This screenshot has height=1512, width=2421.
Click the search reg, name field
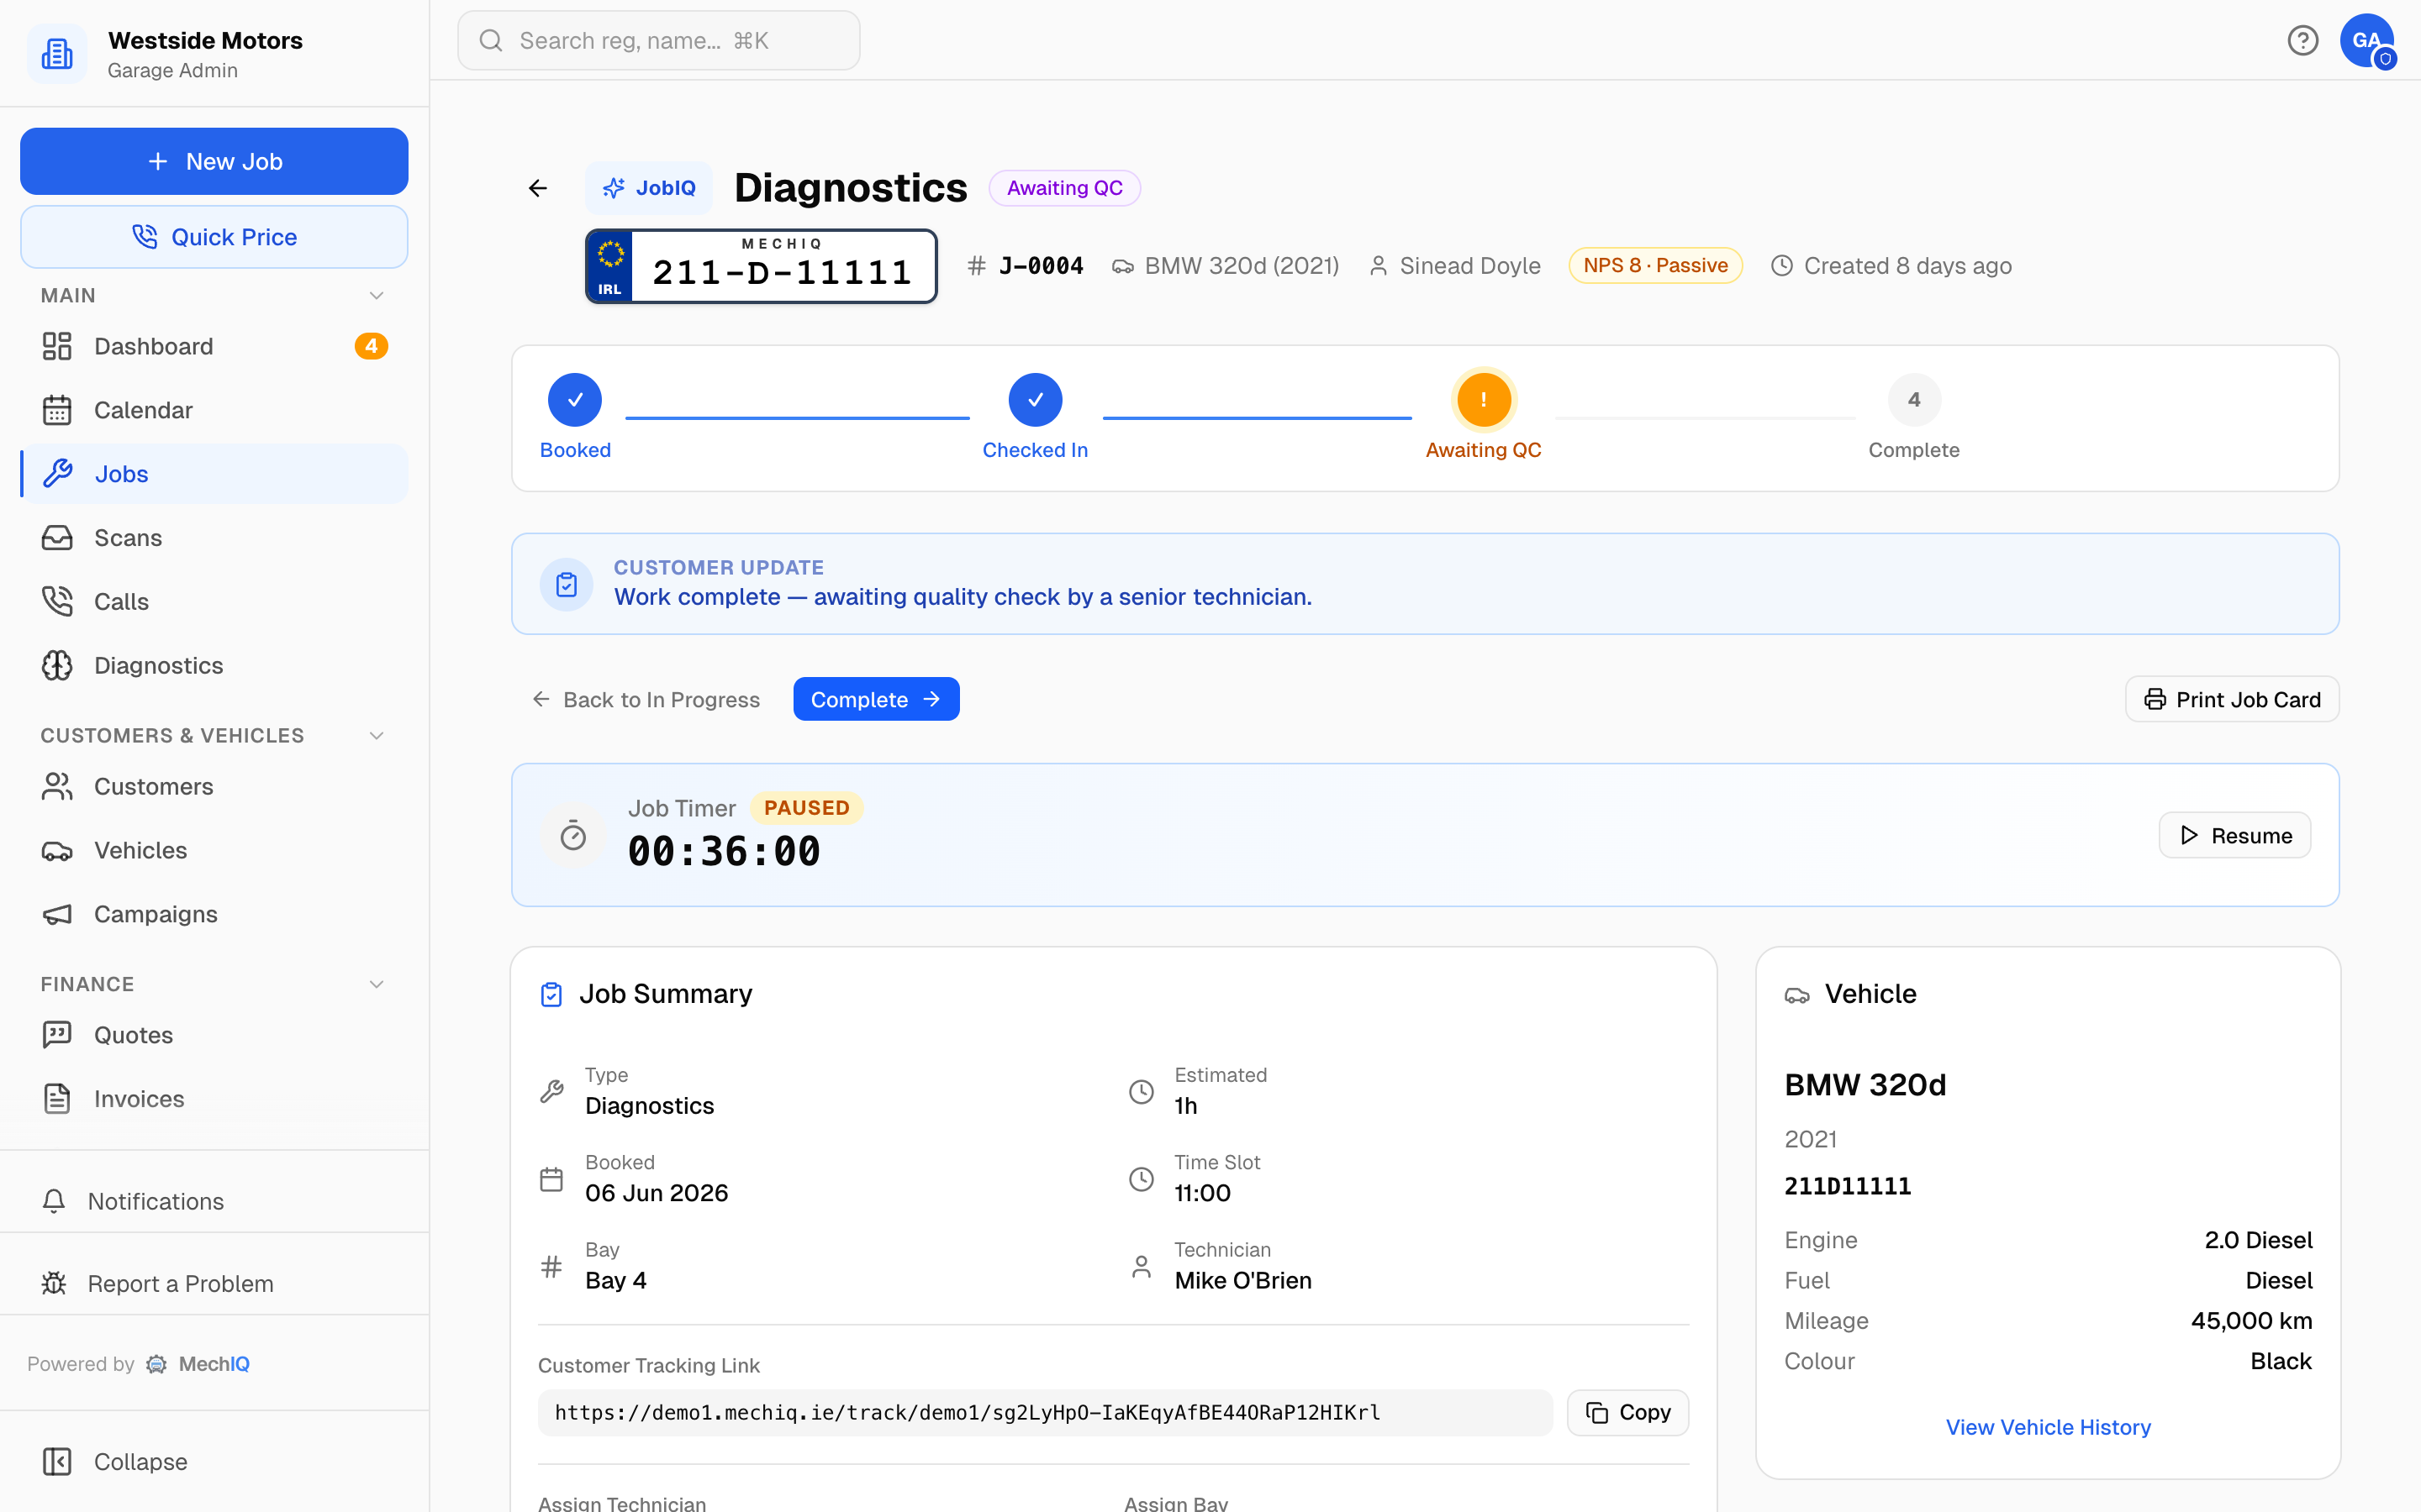[x=658, y=40]
